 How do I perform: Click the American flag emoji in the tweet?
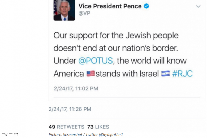[x=90, y=74]
